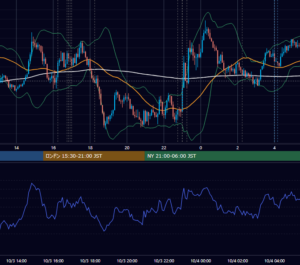This screenshot has width=300, height=265.
Task: Click the '10/3 16:00' label on oscillator axis
Action: tap(53, 261)
